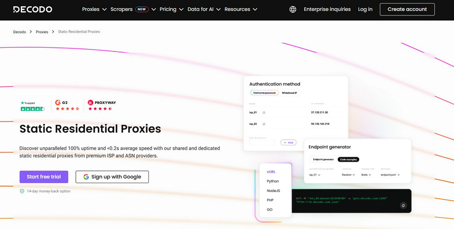The height and width of the screenshot is (229, 454).
Task: Expand the Proxies chevron arrow
Action: [104, 10]
